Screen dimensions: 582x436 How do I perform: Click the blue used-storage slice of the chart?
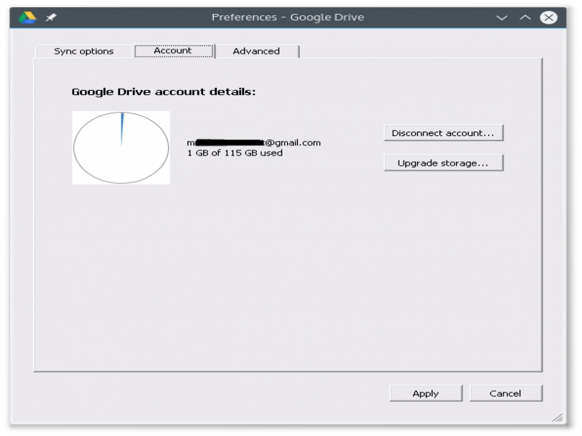click(x=122, y=125)
